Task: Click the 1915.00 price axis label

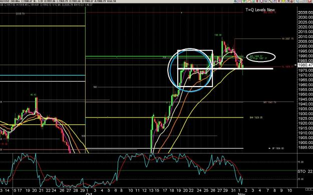Action: point(305,128)
